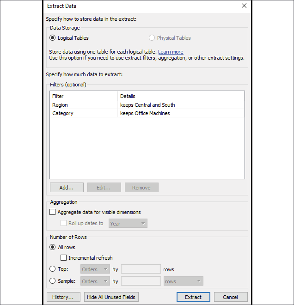Select the Region filter row
Viewport: 294px width, 305px height.
tap(147, 105)
